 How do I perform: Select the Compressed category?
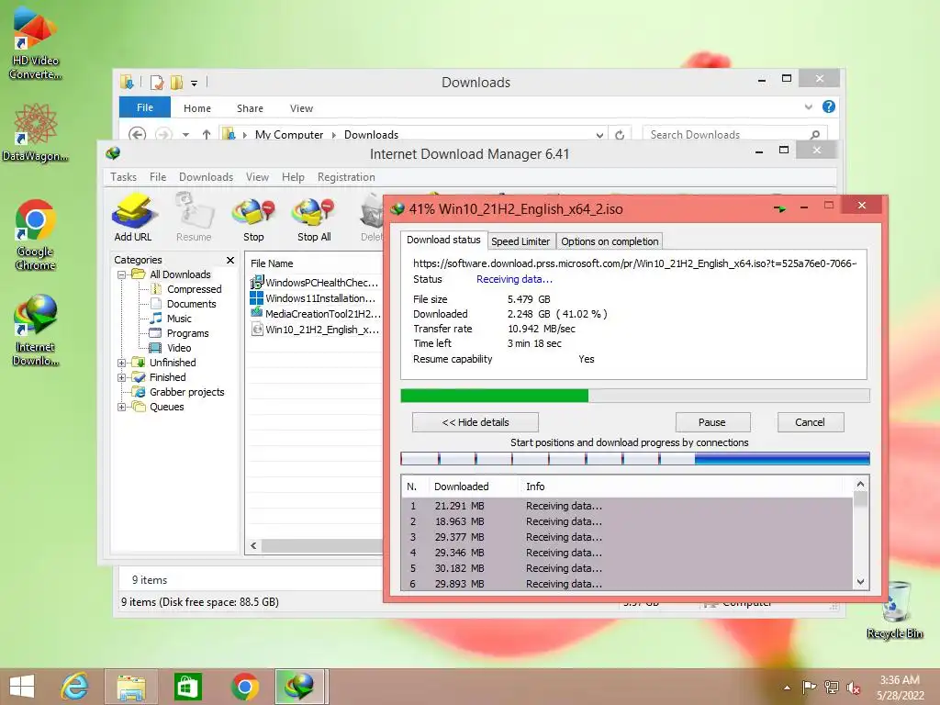coord(195,289)
